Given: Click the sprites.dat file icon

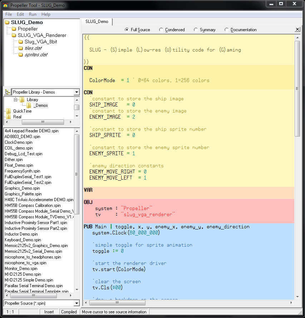Looking at the screenshot, I should [x=21, y=54].
